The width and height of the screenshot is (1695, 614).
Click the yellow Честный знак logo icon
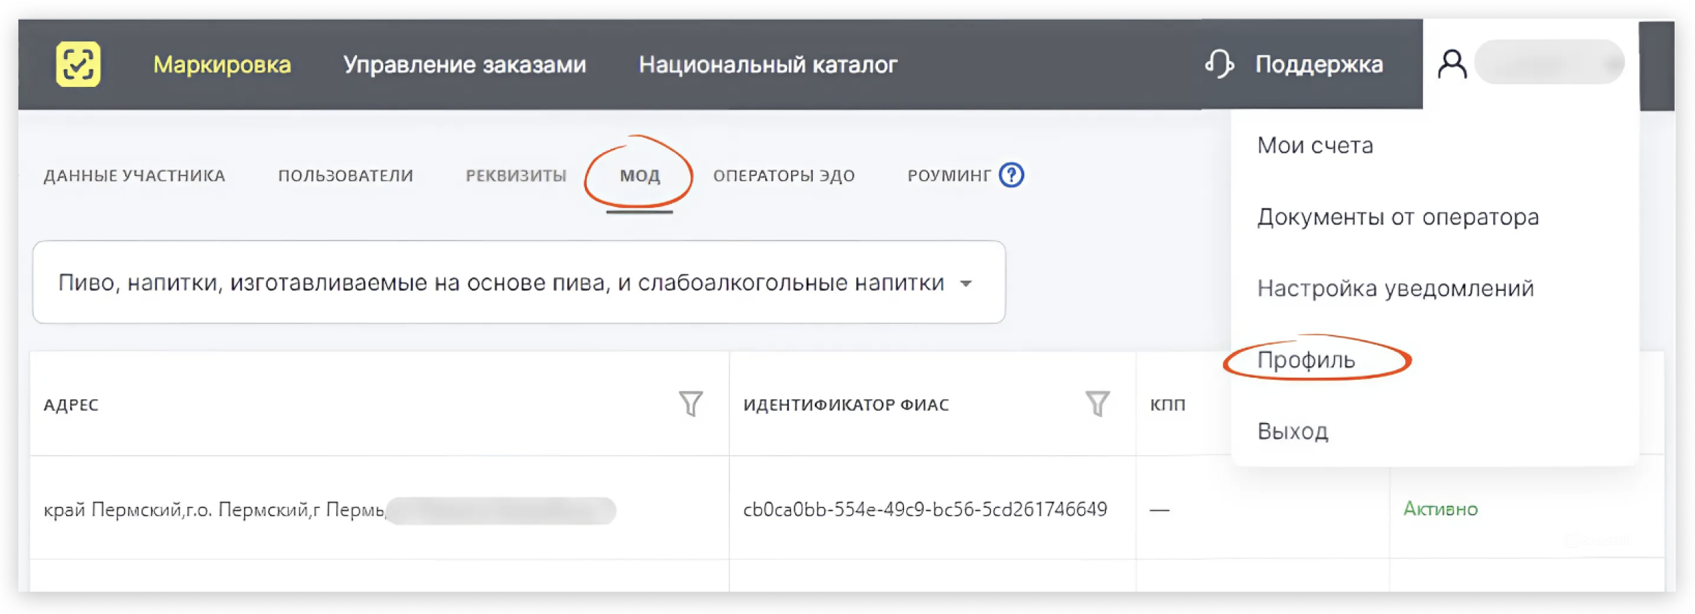(x=78, y=65)
